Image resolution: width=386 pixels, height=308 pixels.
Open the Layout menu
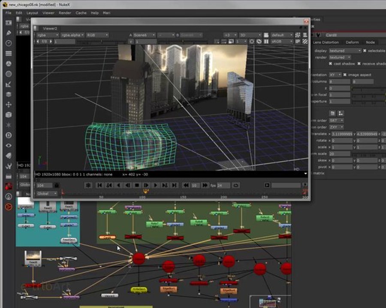[32, 13]
